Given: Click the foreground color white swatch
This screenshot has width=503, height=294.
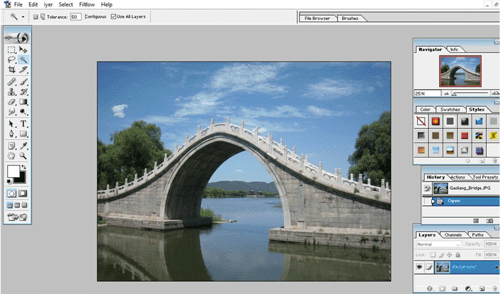Looking at the screenshot, I should click(x=13, y=171).
